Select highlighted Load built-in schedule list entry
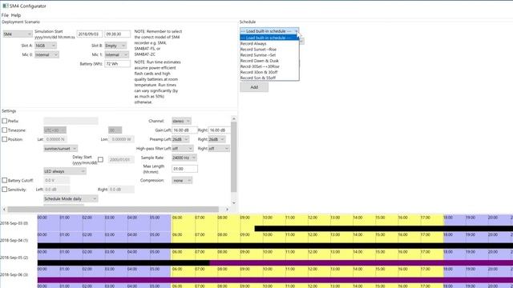513x288 pixels. (x=269, y=38)
